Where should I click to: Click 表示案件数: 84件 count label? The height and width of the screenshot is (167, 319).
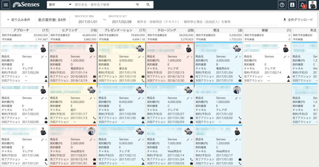click(x=52, y=20)
